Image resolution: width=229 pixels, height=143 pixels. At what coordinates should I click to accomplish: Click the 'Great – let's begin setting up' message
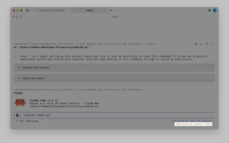pos(113,58)
